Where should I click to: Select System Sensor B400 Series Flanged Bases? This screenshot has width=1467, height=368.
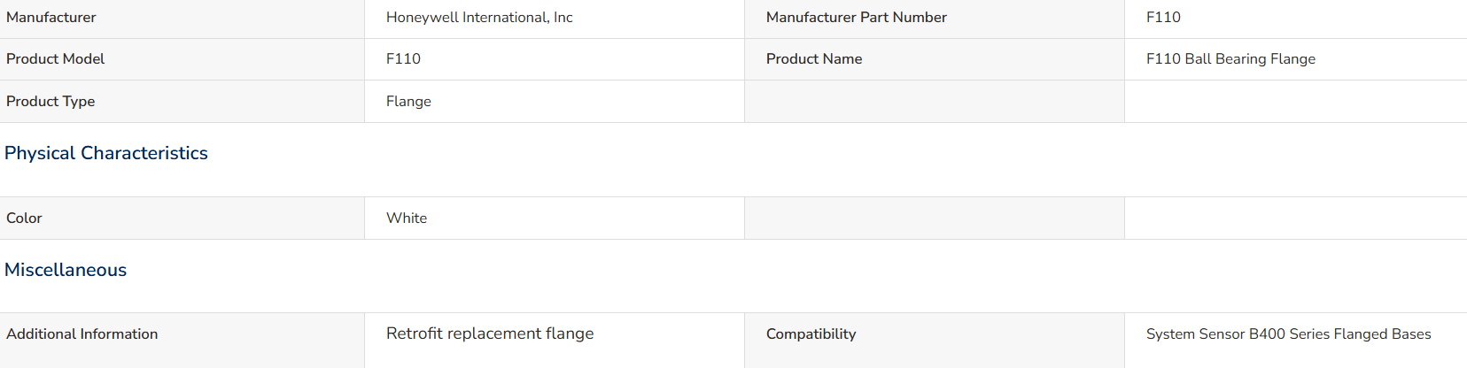tap(1288, 334)
